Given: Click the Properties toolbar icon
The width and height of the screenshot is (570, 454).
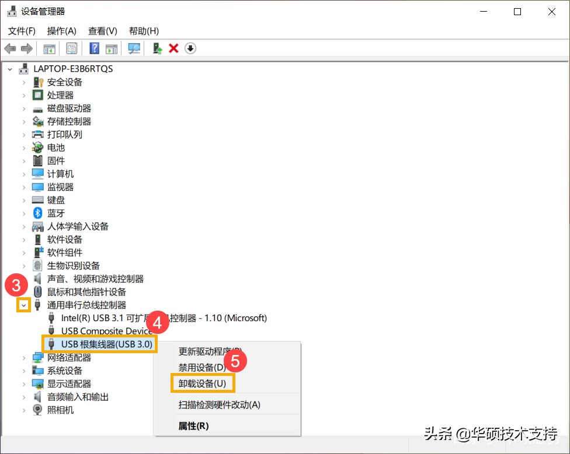Looking at the screenshot, I should [71, 48].
